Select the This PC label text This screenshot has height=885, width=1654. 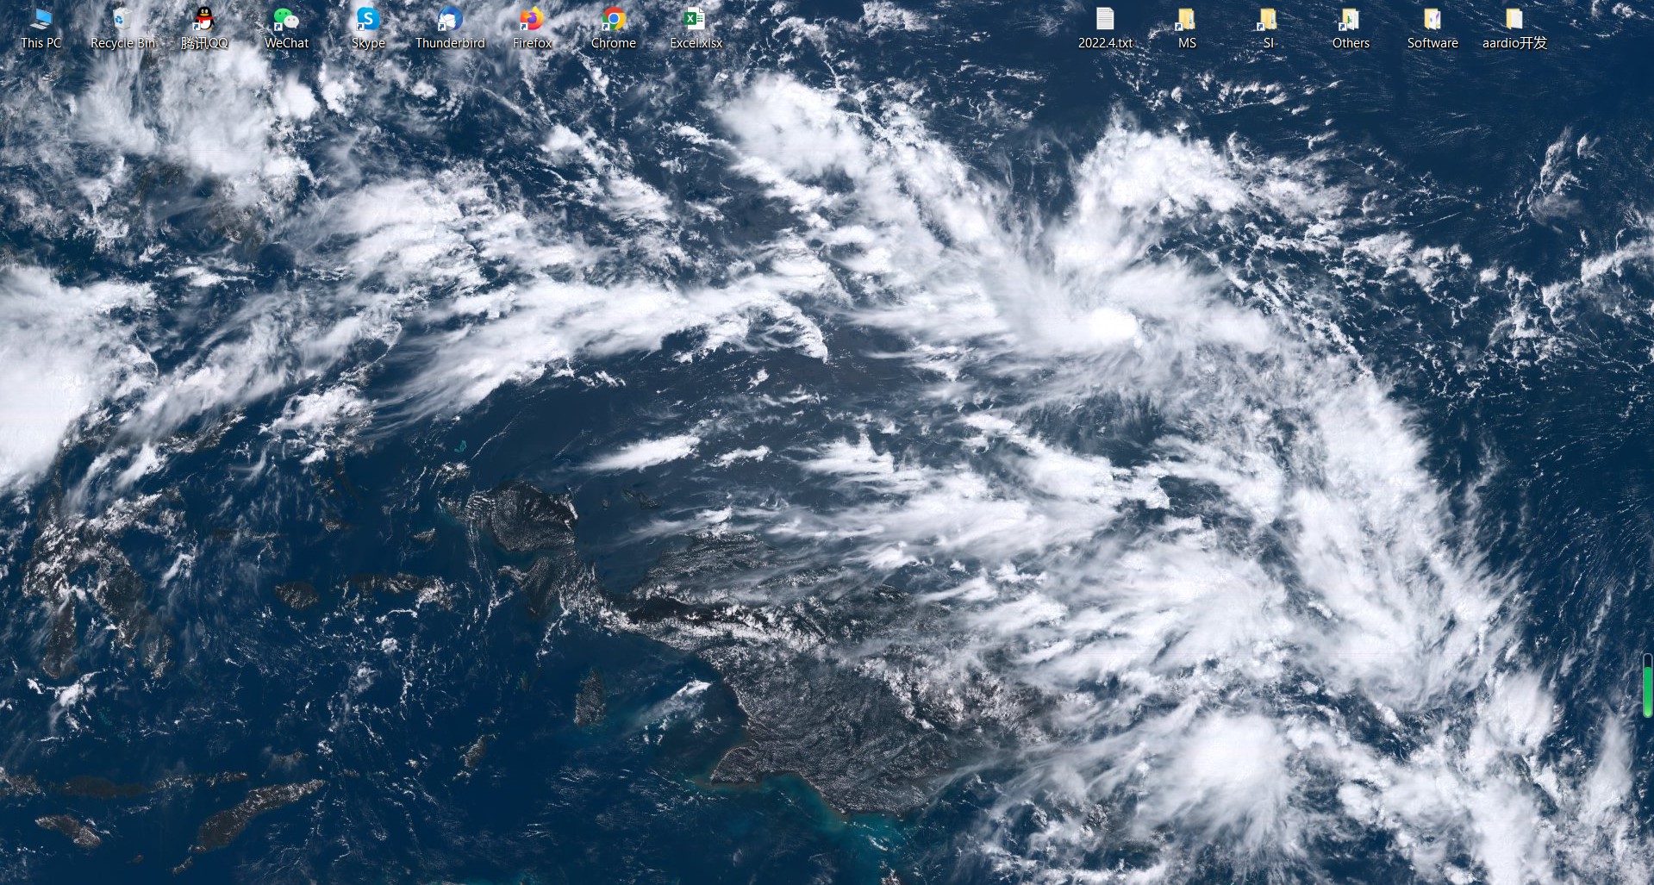click(x=40, y=41)
